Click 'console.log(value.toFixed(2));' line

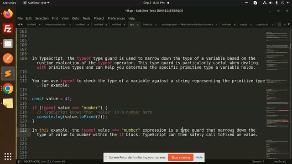point(72,117)
